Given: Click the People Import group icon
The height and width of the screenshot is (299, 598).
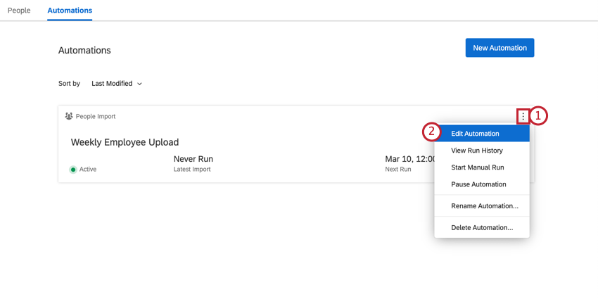Looking at the screenshot, I should pos(69,116).
